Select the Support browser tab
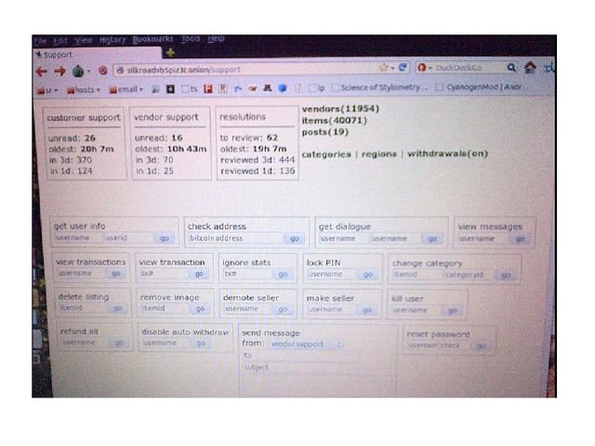The height and width of the screenshot is (446, 595). [98, 55]
